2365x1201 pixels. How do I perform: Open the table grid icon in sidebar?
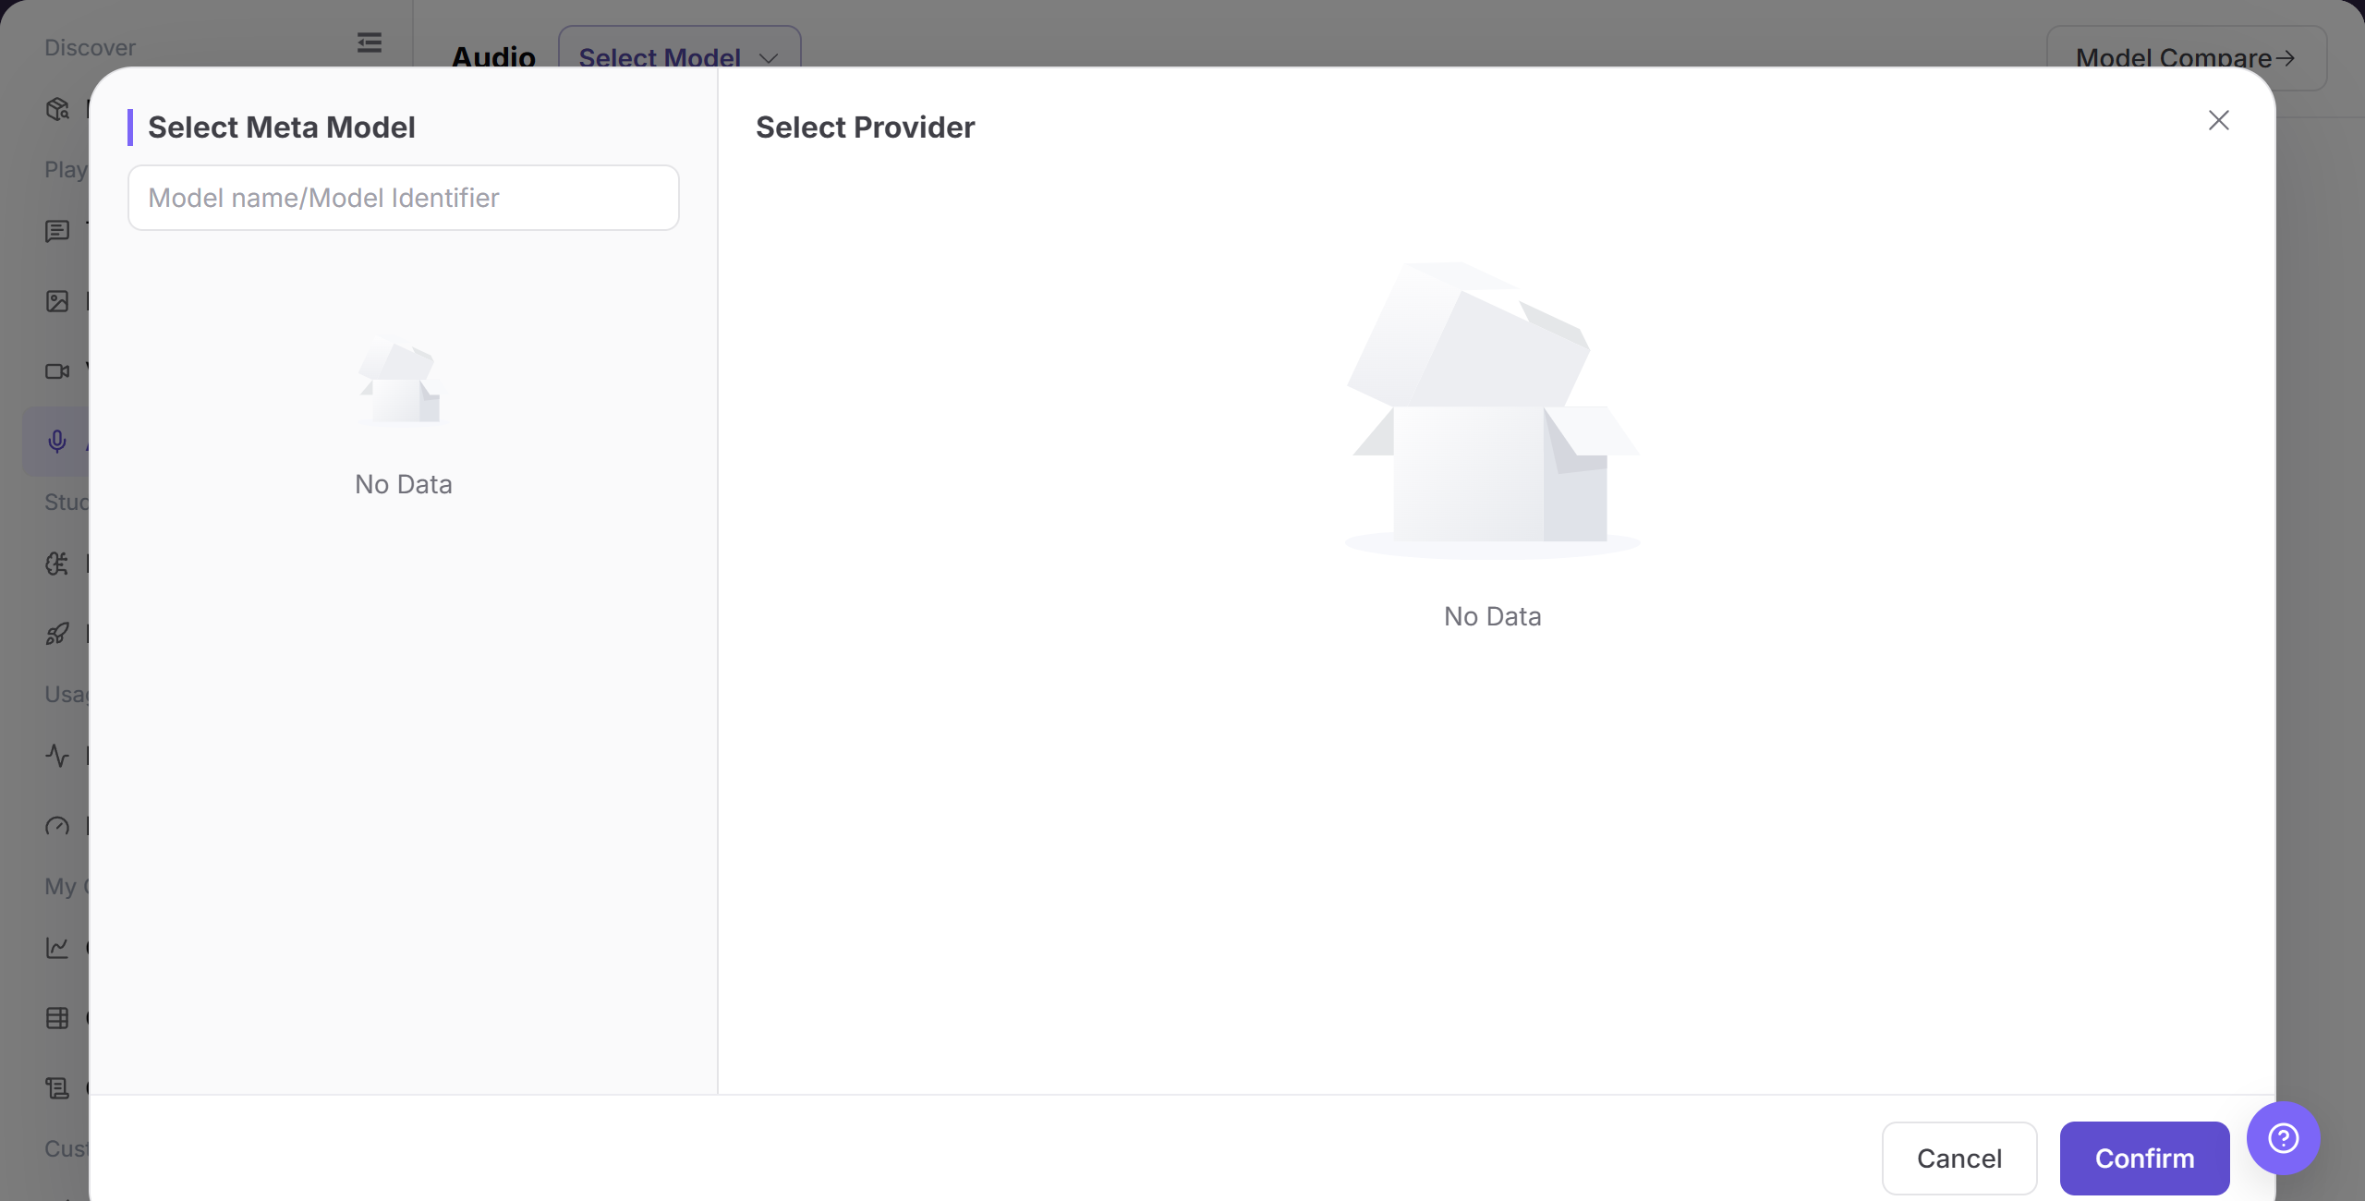(57, 1018)
